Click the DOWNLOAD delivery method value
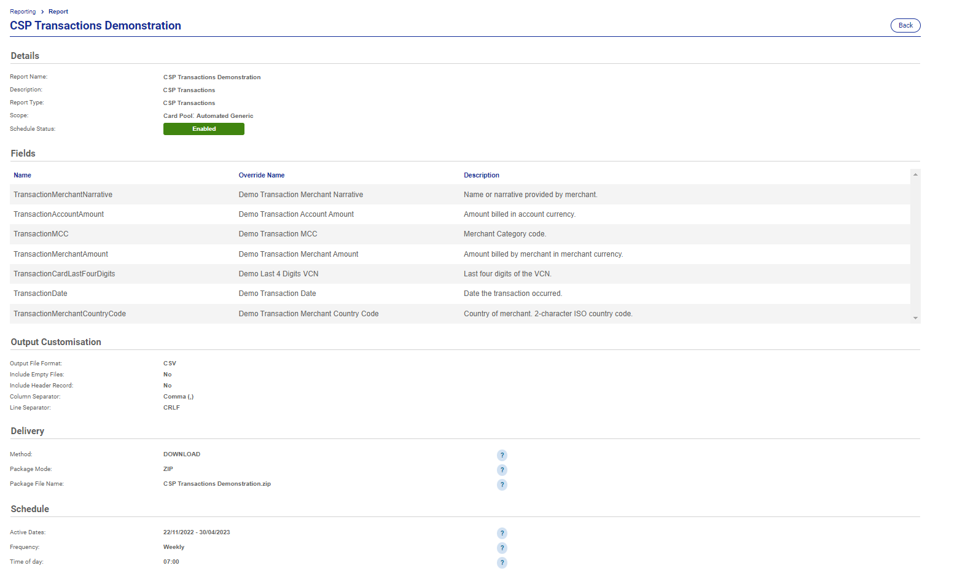The height and width of the screenshot is (576, 957). 182,454
